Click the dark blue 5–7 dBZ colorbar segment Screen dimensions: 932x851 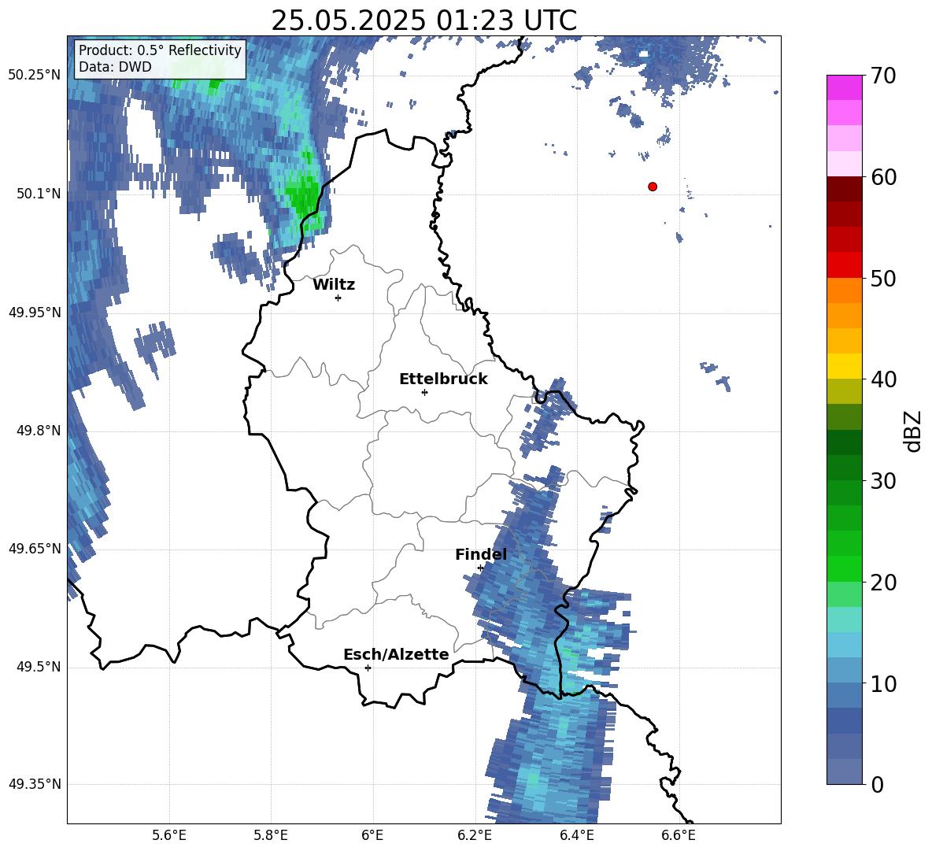(x=844, y=721)
